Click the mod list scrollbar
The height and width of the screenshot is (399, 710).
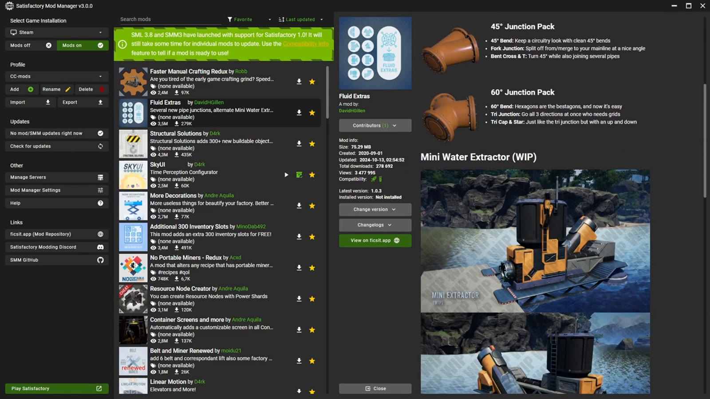tap(327, 92)
